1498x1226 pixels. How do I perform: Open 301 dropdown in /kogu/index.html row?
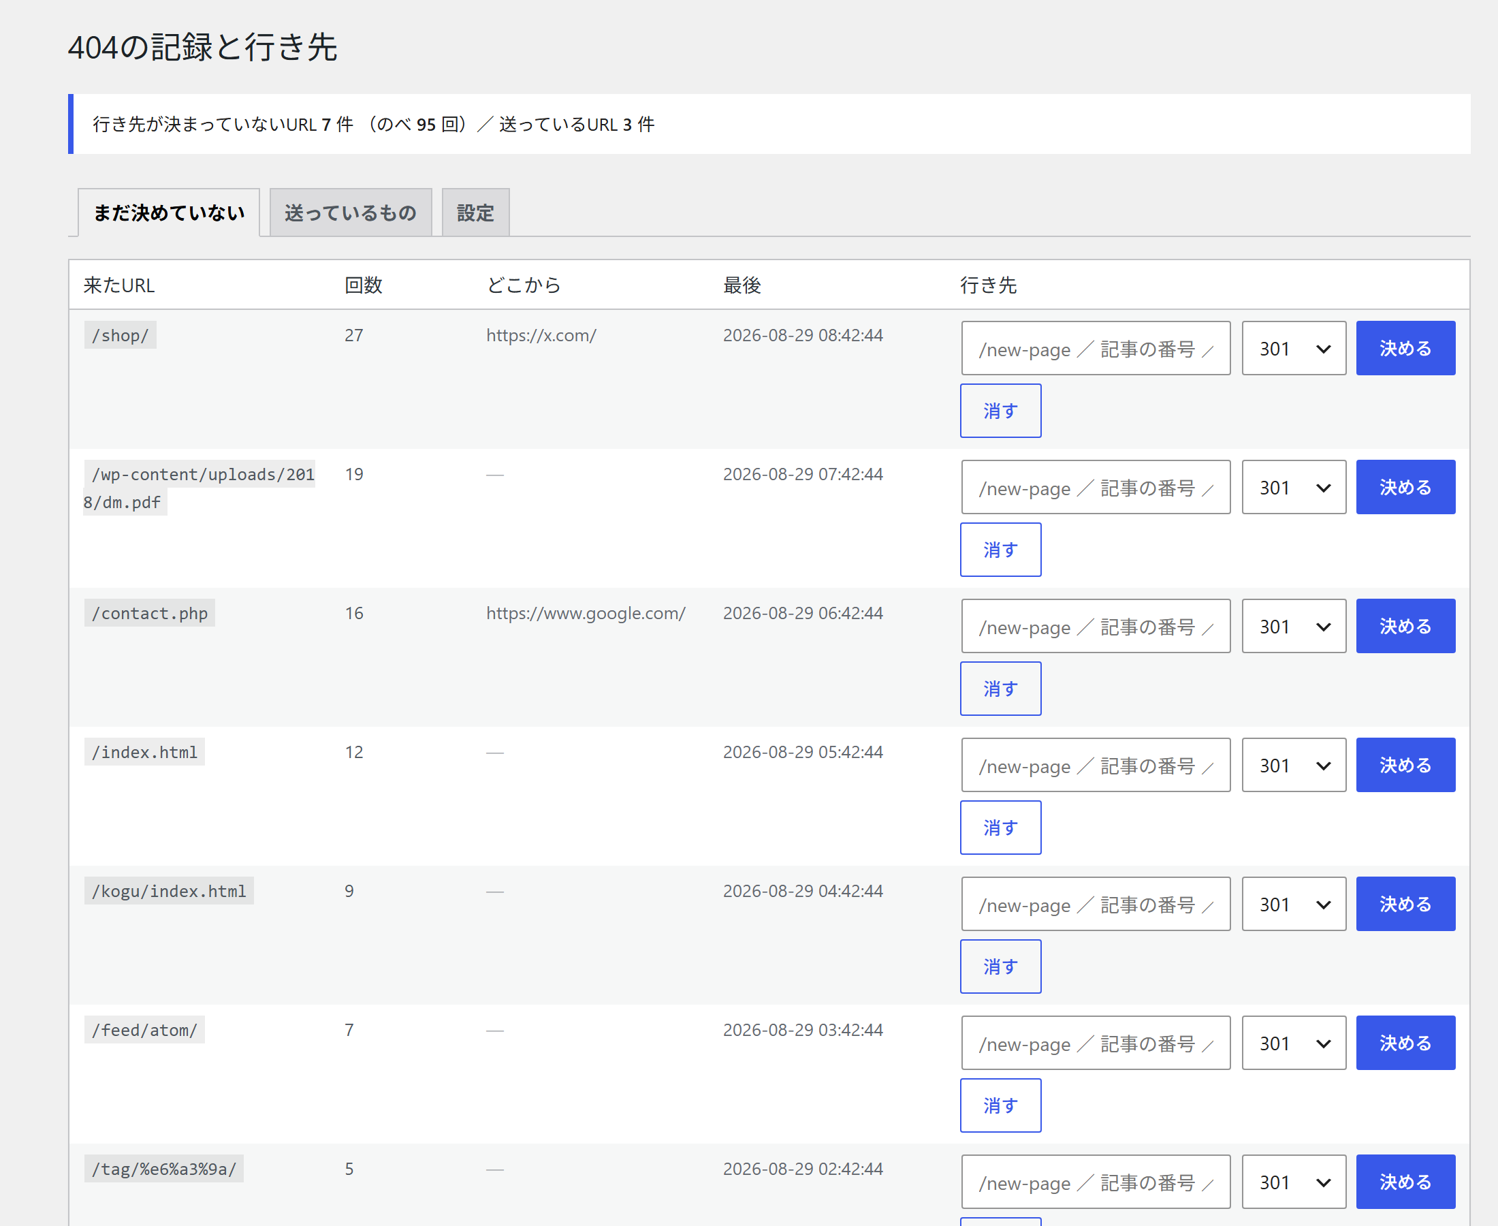click(1294, 904)
